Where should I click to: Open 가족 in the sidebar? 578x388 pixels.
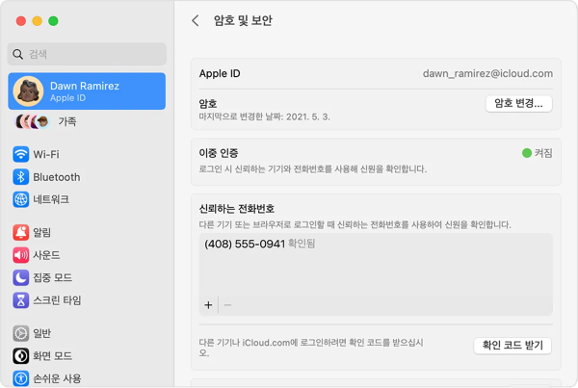(67, 121)
